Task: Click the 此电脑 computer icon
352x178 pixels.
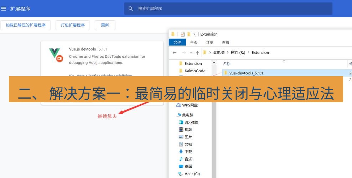Action: tap(179, 115)
